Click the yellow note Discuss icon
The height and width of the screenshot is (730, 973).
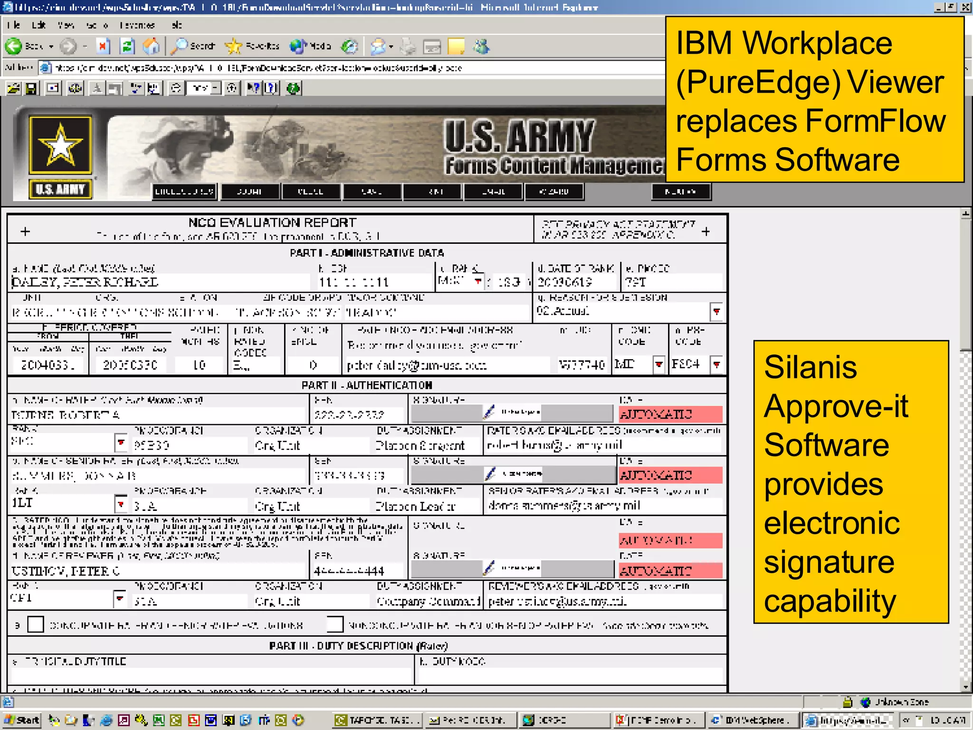click(456, 46)
